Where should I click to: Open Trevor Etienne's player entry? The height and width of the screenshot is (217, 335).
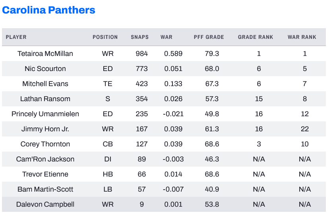(45, 174)
